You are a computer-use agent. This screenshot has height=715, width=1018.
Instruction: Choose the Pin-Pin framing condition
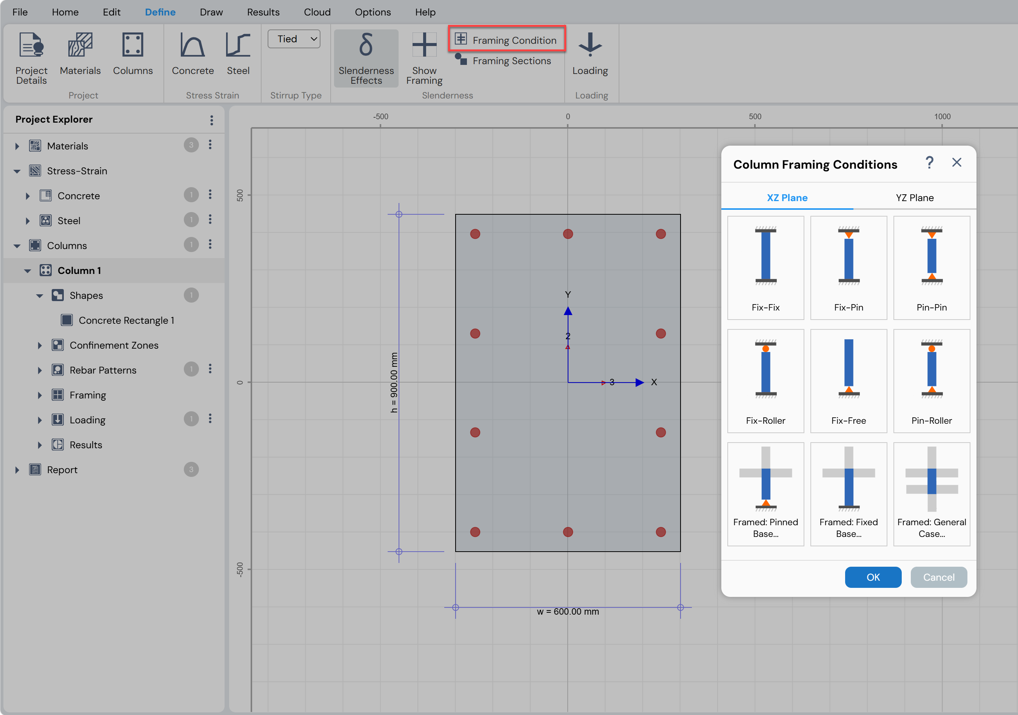click(x=932, y=268)
